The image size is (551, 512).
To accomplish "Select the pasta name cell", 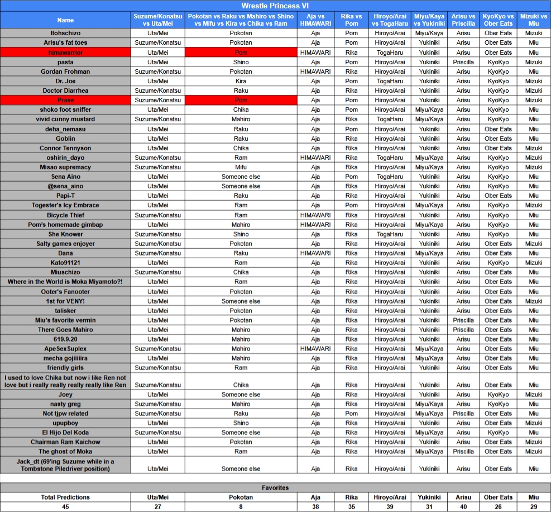I will tap(65, 62).
